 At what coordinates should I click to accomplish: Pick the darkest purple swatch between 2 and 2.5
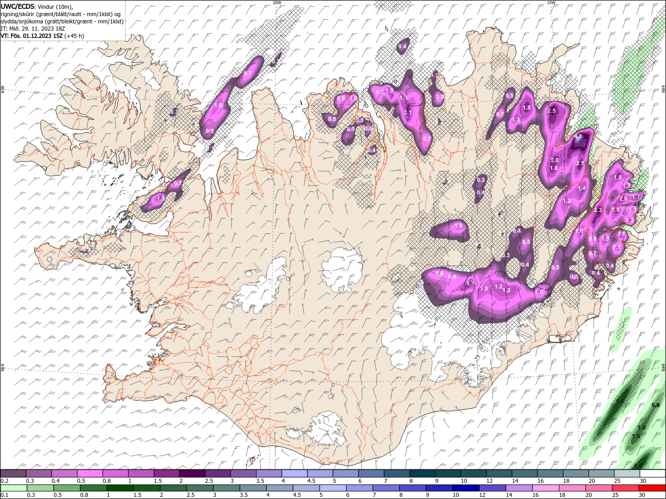[192, 474]
